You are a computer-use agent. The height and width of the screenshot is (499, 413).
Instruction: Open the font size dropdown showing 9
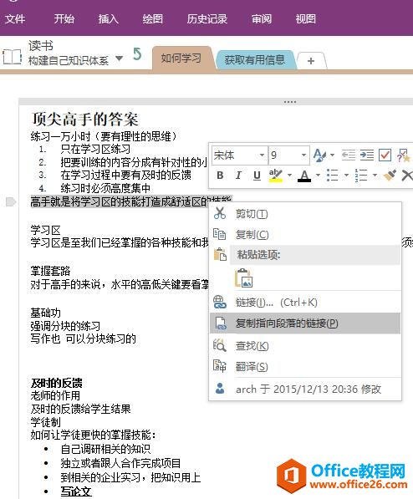(288, 155)
